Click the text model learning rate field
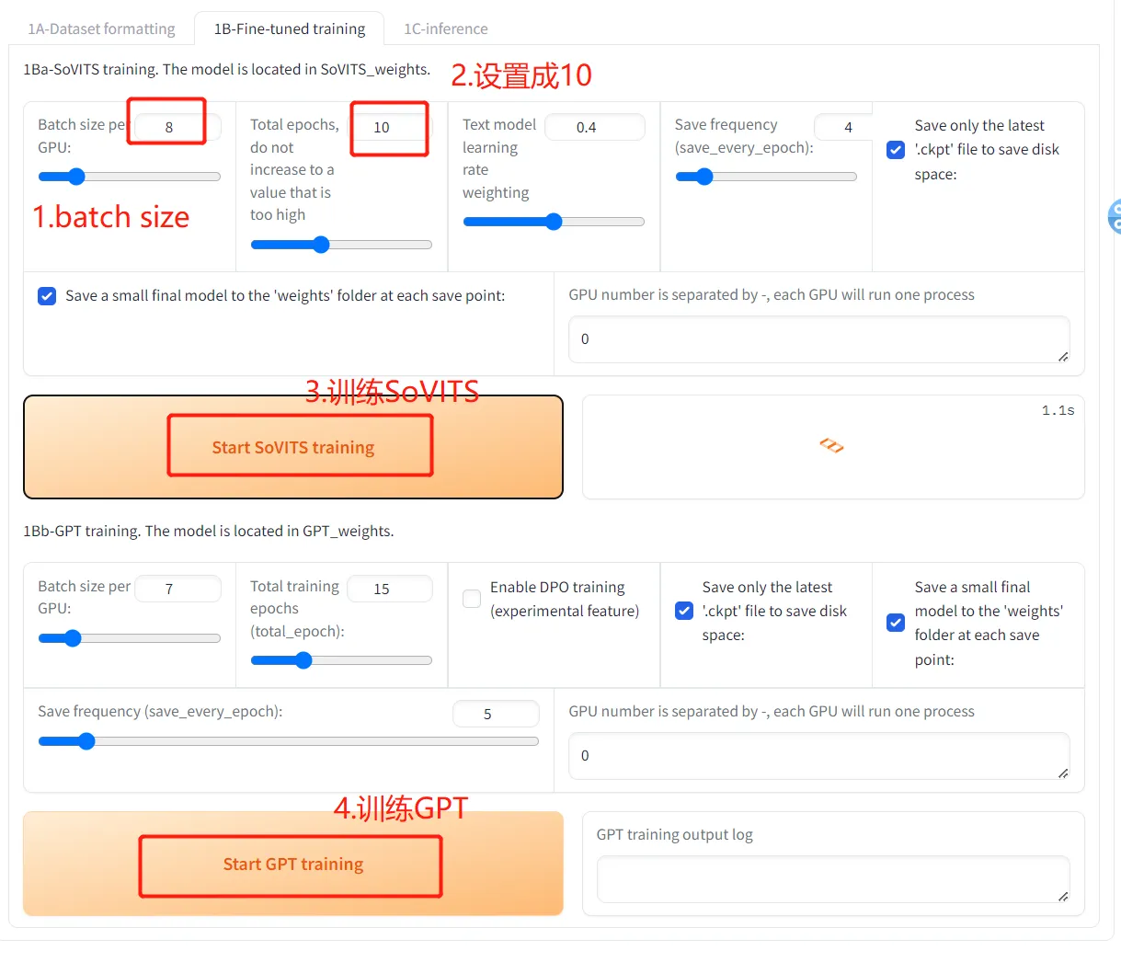1121x962 pixels. (595, 127)
